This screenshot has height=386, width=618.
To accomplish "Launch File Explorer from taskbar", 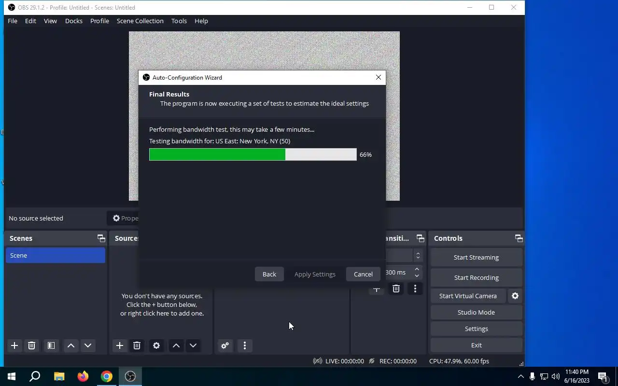I will pyautogui.click(x=59, y=376).
